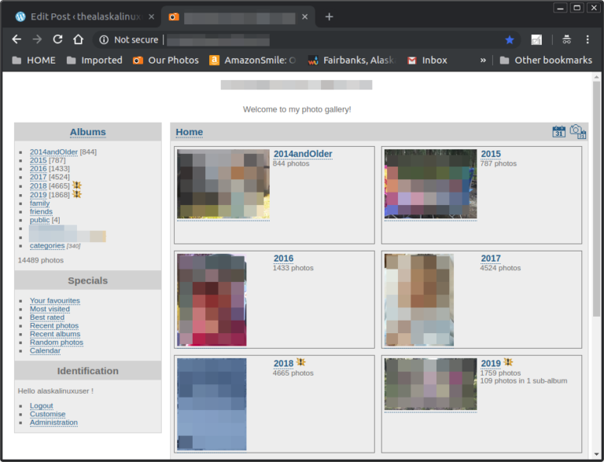This screenshot has width=604, height=462.
Task: Open the Other bookmarks folder
Action: (545, 60)
